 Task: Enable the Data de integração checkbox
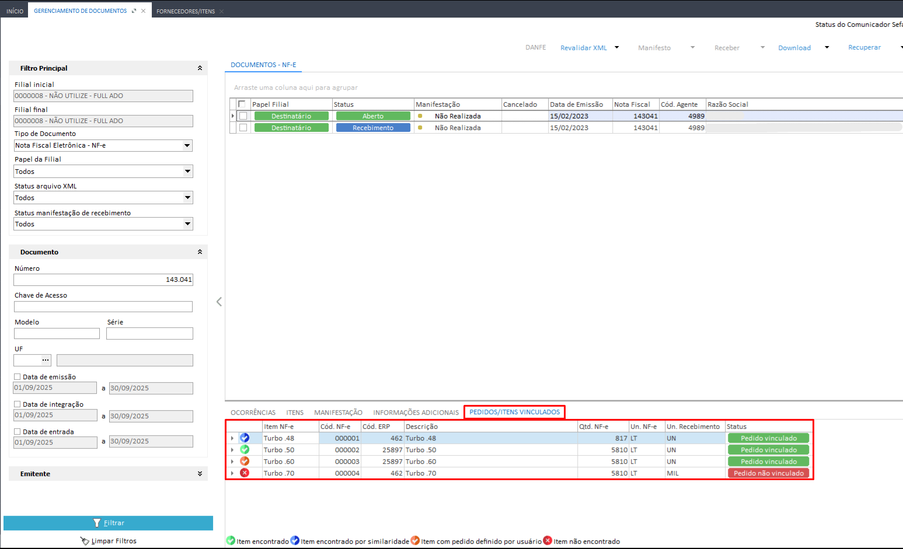point(18,404)
